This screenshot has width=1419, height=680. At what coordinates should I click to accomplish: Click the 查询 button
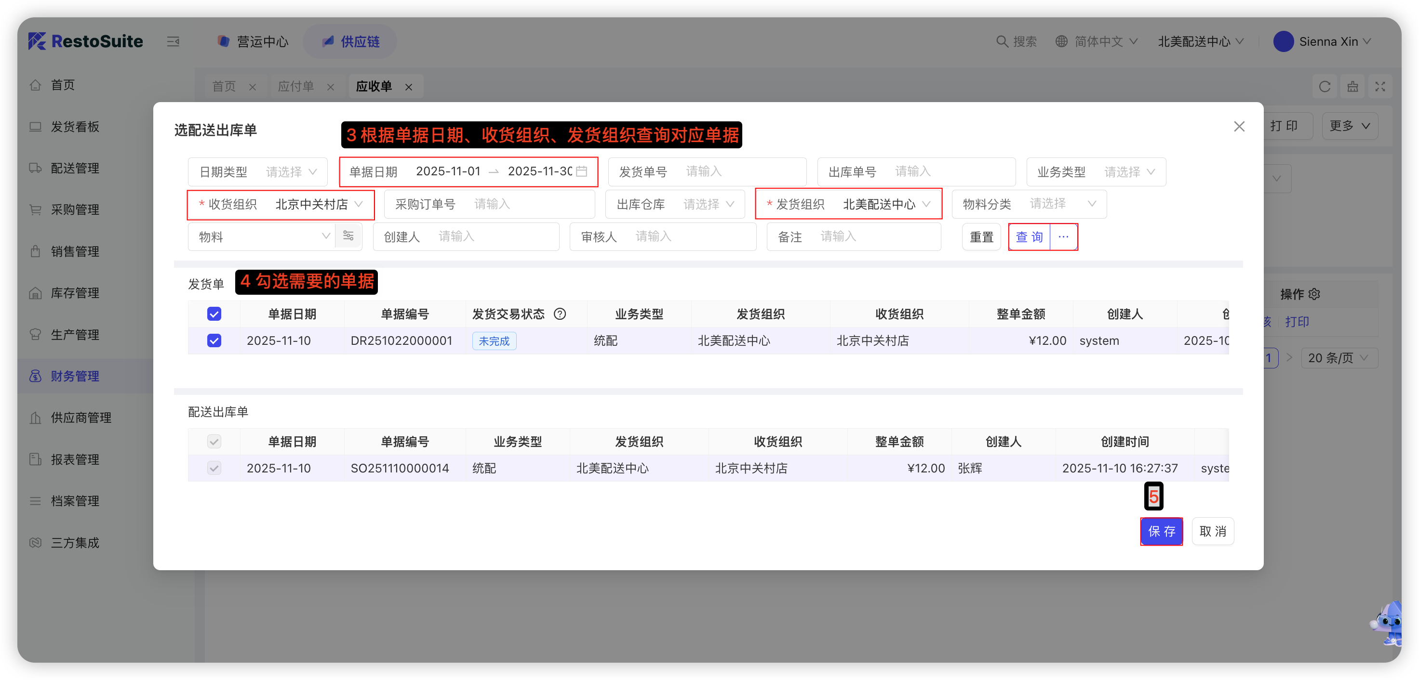point(1029,236)
